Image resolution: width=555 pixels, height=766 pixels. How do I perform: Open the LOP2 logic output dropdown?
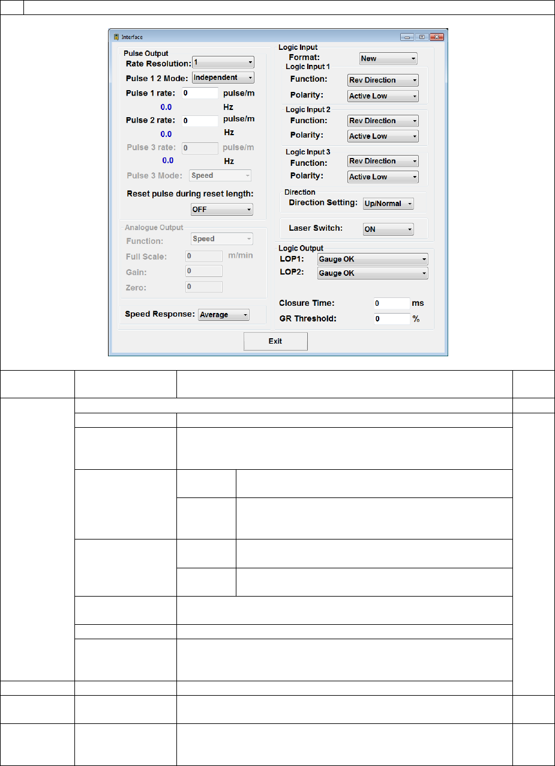click(x=372, y=273)
